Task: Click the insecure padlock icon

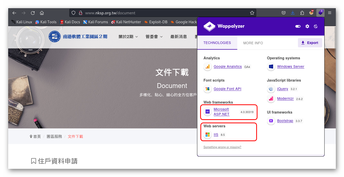Action: [x=80, y=13]
